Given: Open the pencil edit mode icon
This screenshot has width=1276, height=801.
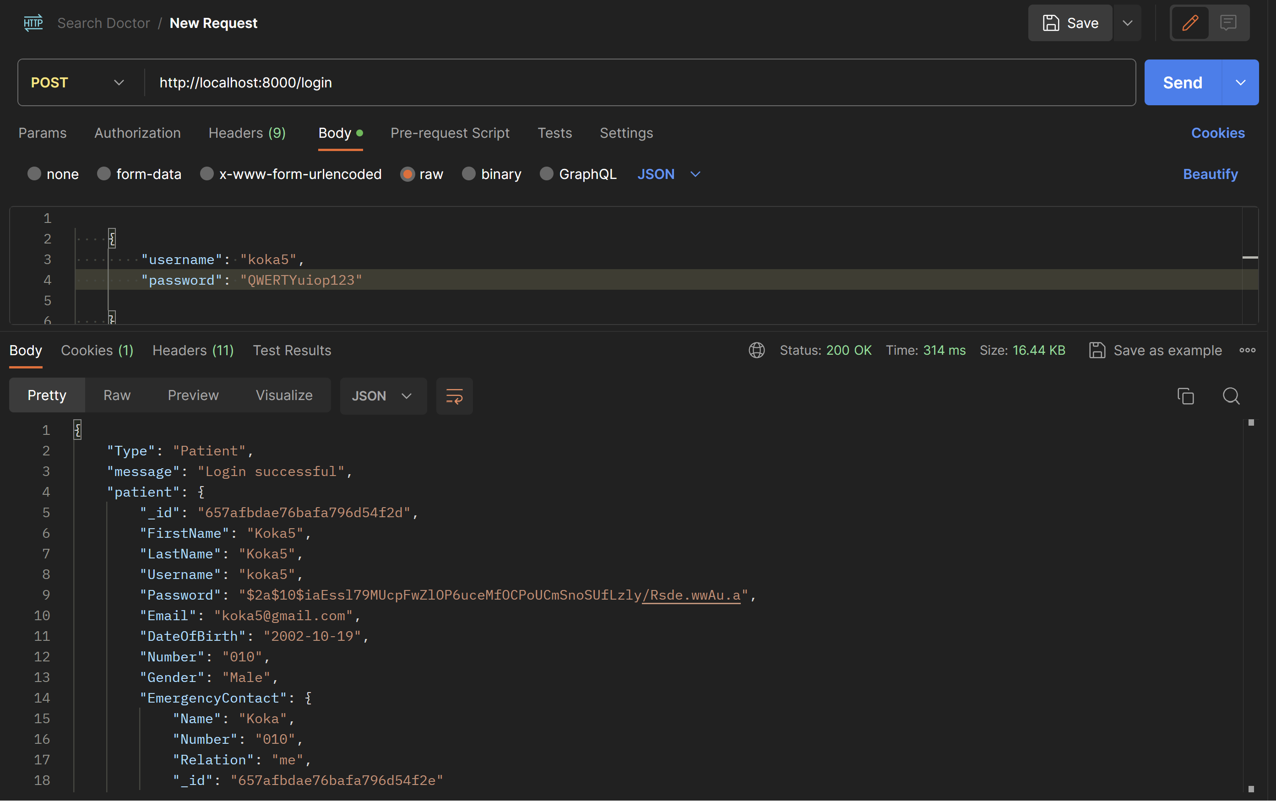Looking at the screenshot, I should 1190,23.
